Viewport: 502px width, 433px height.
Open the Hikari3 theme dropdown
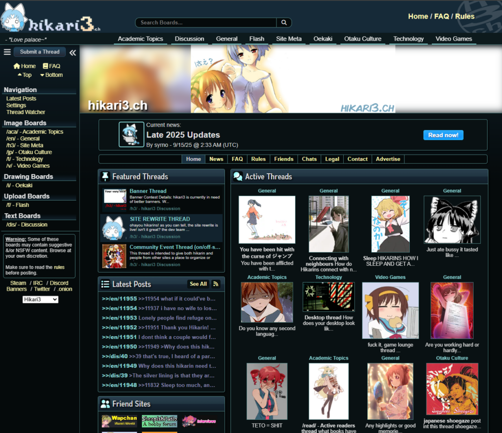pos(40,299)
